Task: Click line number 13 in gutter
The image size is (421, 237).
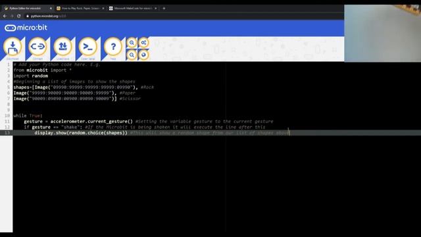Action: click(7, 133)
